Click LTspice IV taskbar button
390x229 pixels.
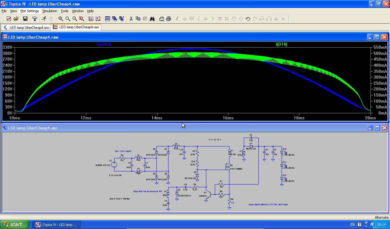[57, 225]
